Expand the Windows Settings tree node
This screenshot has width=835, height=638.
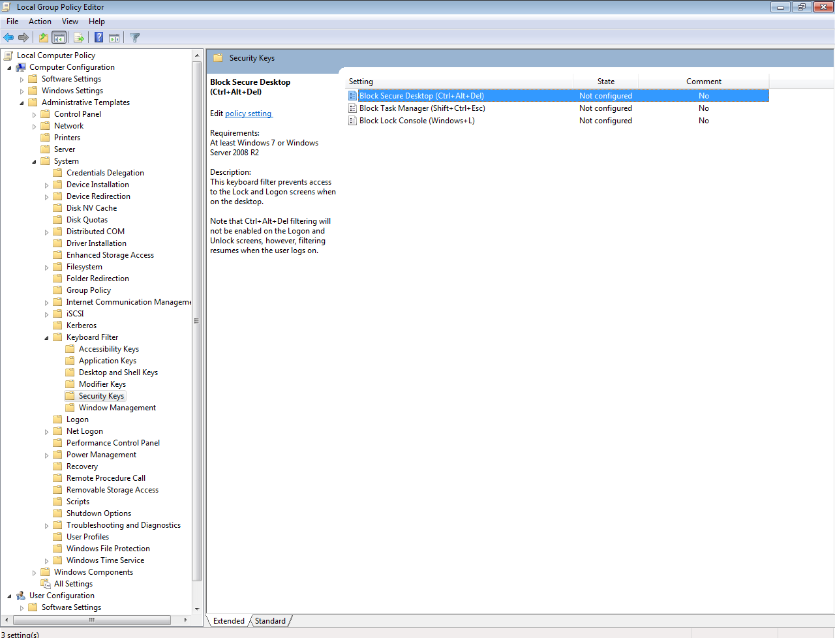coord(22,91)
